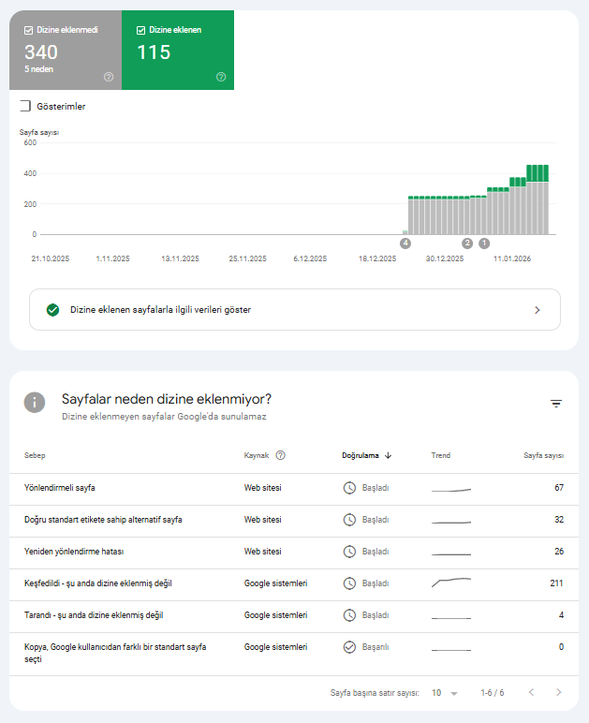Image resolution: width=589 pixels, height=723 pixels.
Task: Sort by Sayfa sayısı column header
Action: pos(543,455)
